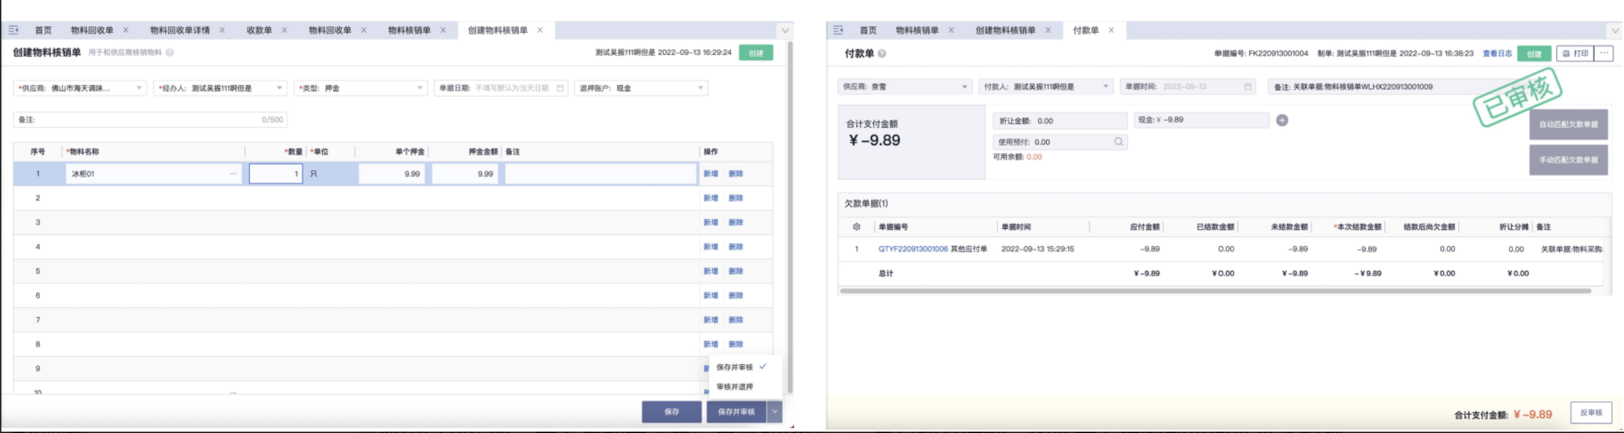
Task: Click the 数量 input in row 1
Action: [275, 174]
